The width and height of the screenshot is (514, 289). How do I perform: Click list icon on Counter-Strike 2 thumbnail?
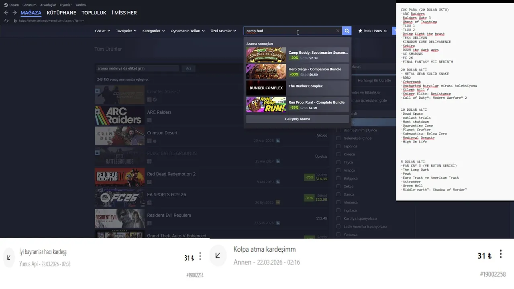tap(97, 91)
